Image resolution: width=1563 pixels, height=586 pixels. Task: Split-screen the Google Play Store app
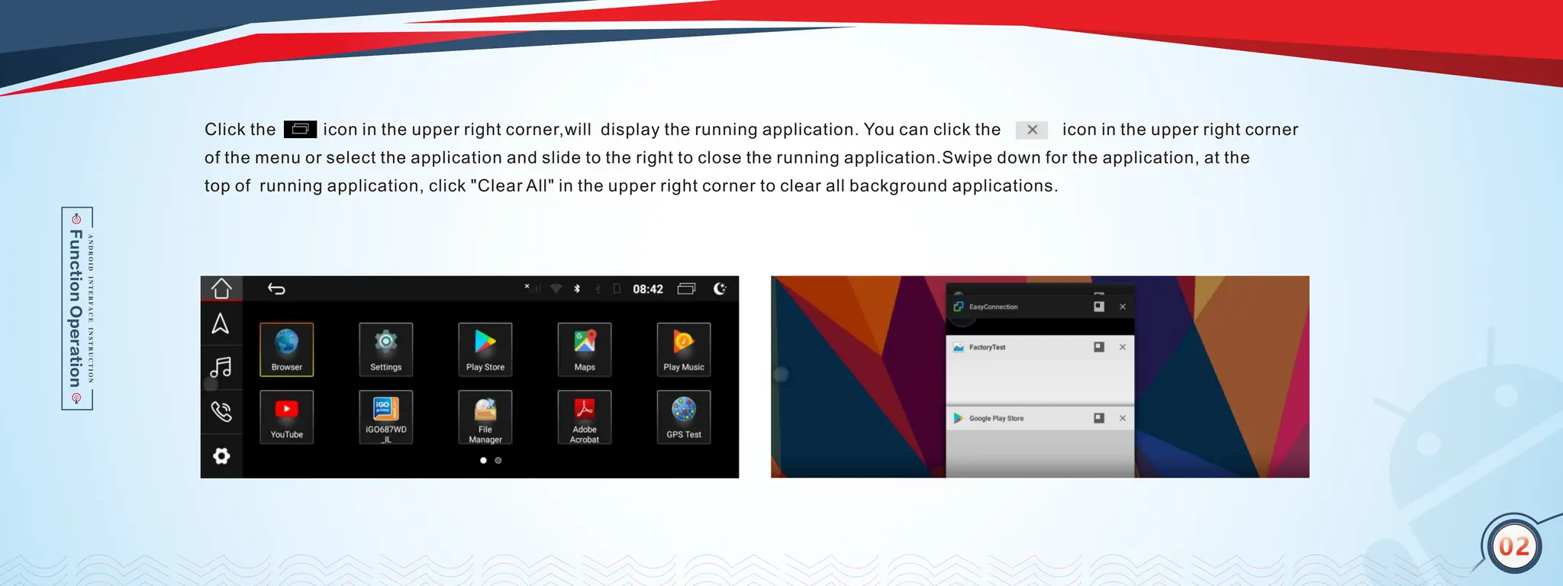(x=1099, y=418)
